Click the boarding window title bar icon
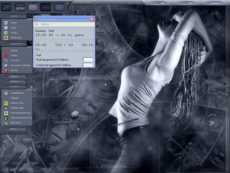The width and height of the screenshot is (230, 173). [x=36, y=19]
